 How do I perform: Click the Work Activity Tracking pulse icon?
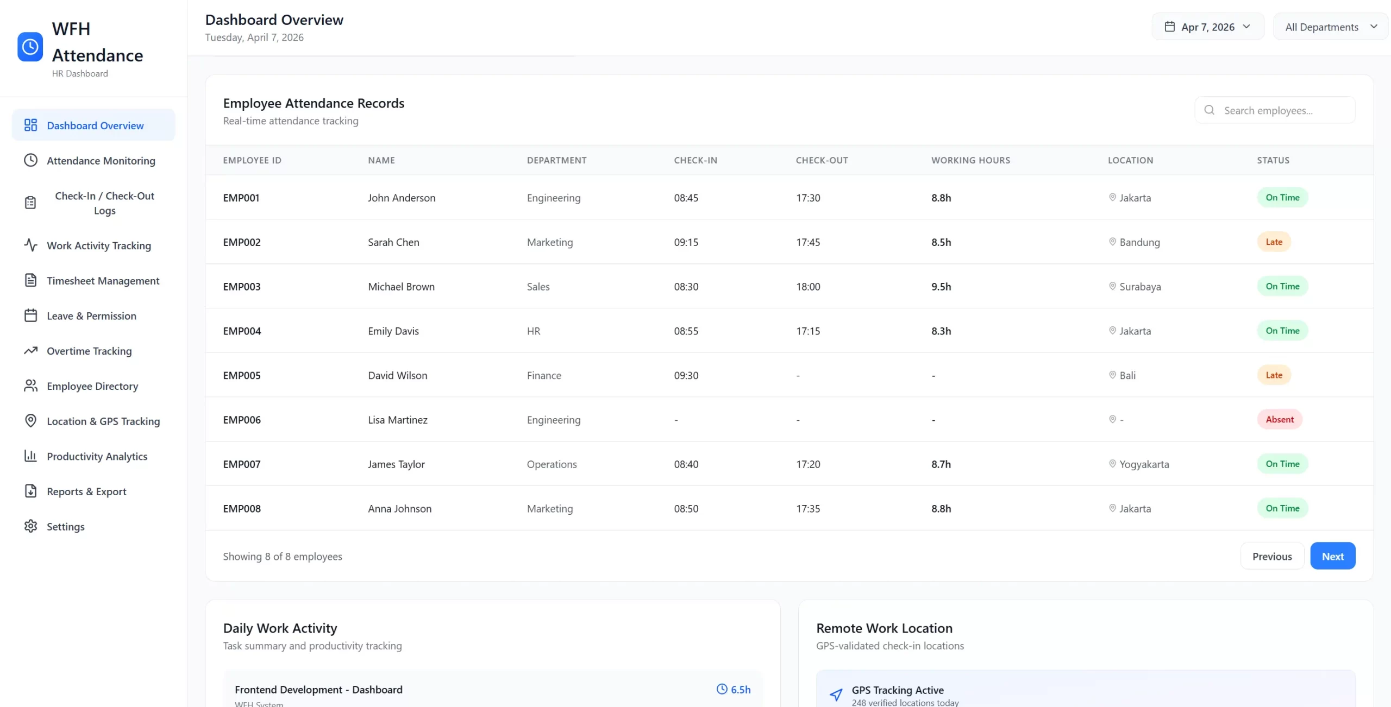point(30,245)
